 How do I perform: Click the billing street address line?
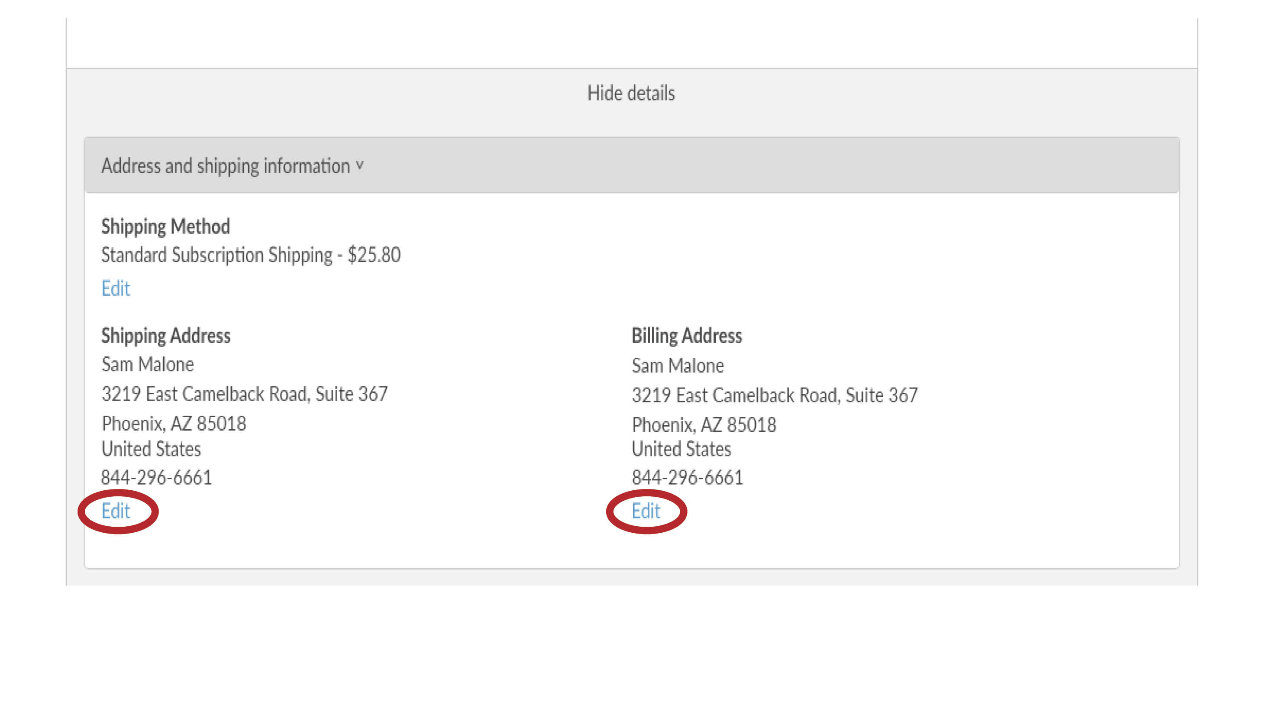click(x=774, y=396)
